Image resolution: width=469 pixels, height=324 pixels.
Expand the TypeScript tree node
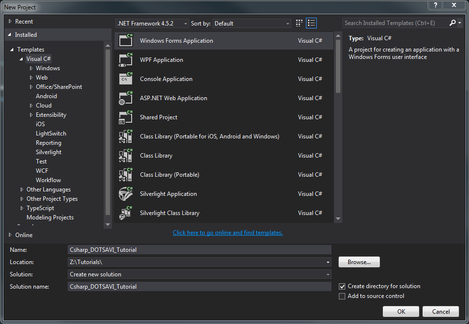[22, 208]
